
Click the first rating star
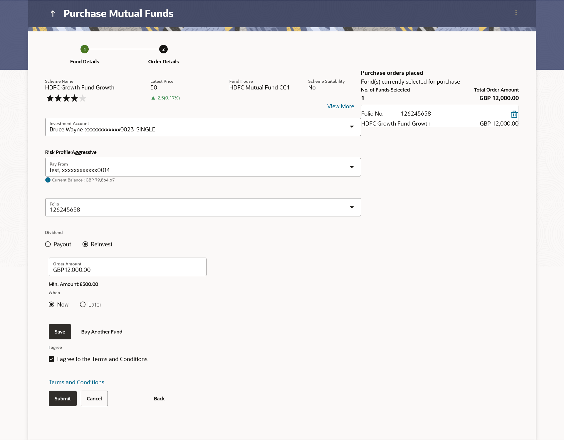click(50, 98)
